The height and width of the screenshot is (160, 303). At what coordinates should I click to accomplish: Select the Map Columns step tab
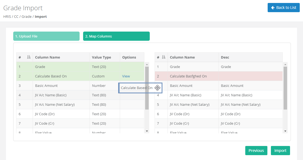pos(116,36)
